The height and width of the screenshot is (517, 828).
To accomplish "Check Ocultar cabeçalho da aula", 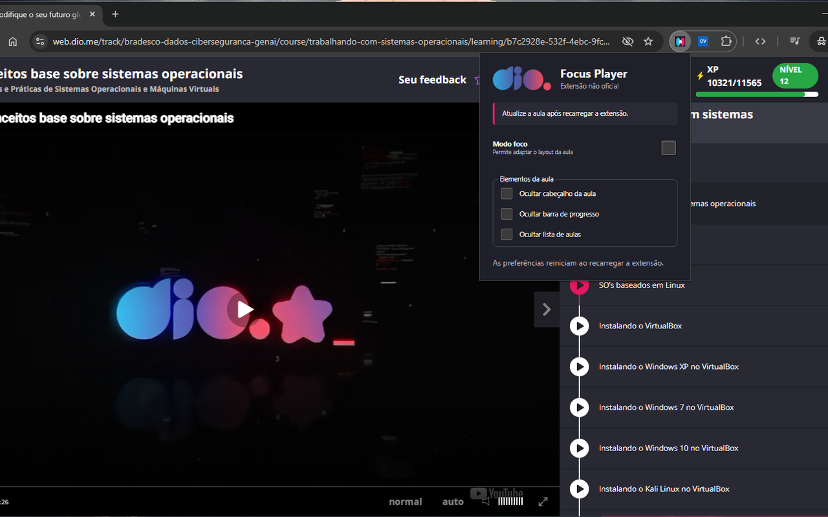I will pyautogui.click(x=507, y=193).
